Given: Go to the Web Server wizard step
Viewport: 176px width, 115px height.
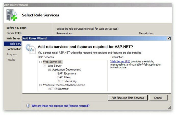Looking at the screenshot, I should tap(14, 38).
